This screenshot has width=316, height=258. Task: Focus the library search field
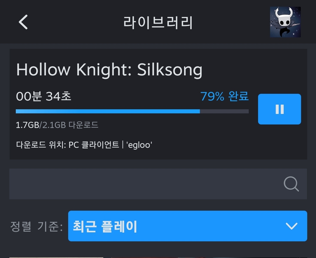pyautogui.click(x=158, y=184)
